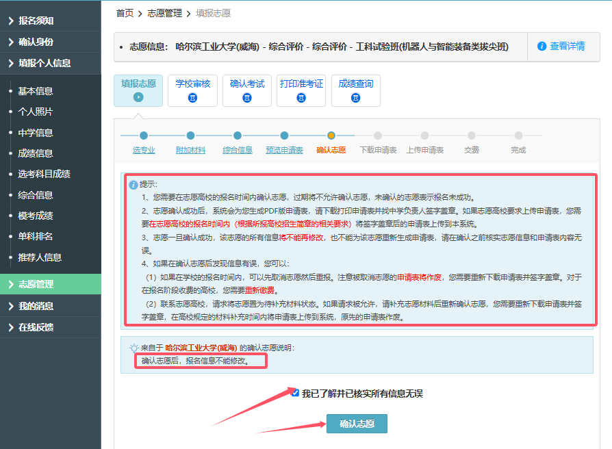This screenshot has width=612, height=449.
Task: Click the hourglass icon under 打印准考证
Action: click(x=301, y=99)
